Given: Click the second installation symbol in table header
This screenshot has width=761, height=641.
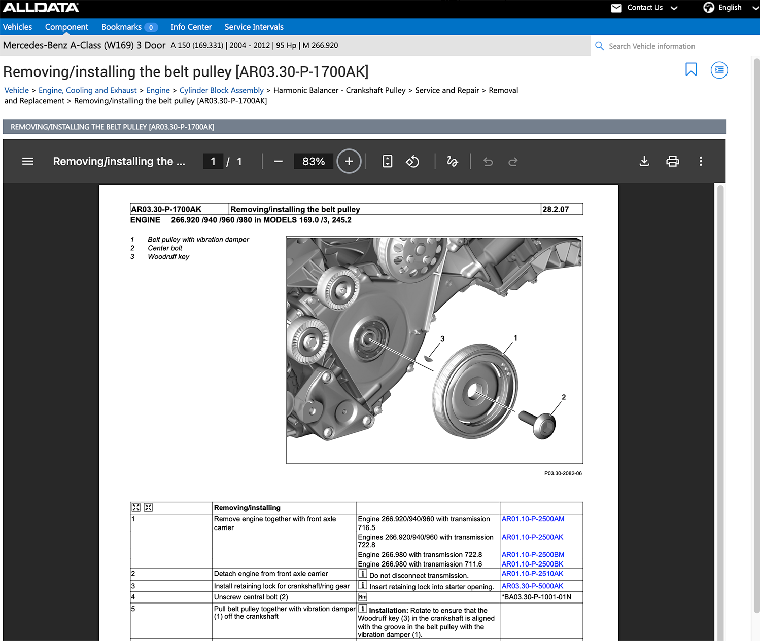Looking at the screenshot, I should click(x=148, y=507).
